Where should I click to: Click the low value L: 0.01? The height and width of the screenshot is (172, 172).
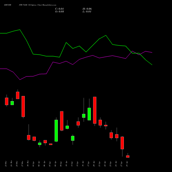pos(87,12)
